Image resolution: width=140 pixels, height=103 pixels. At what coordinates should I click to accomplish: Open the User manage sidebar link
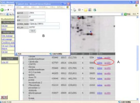7,36
